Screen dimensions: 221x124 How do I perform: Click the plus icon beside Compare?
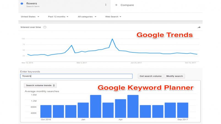pyautogui.click(x=116, y=5)
